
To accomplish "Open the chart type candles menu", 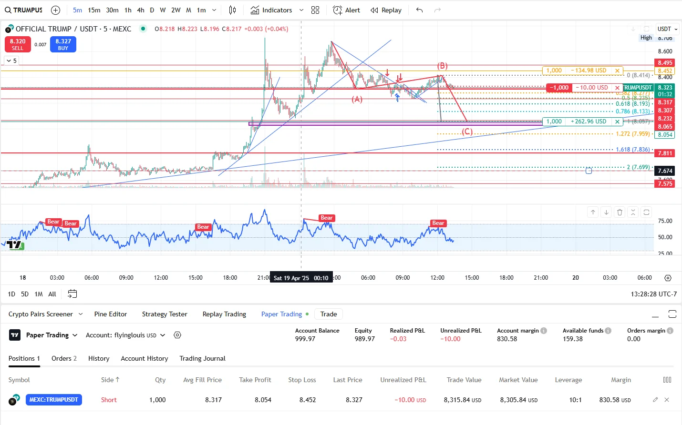I will tap(232, 10).
